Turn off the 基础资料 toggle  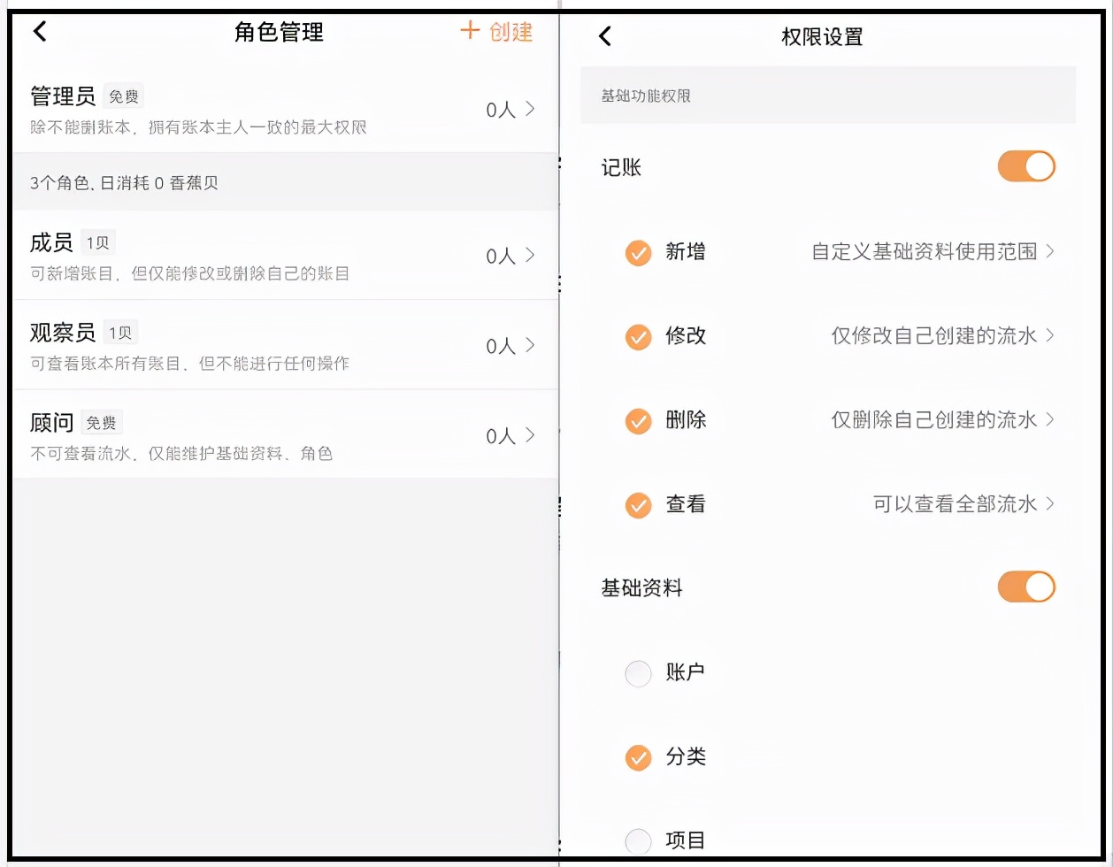[1026, 587]
